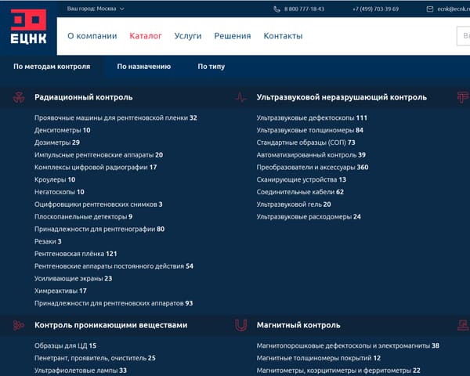Open Магнитные толщиномеры покрытий
470x376 pixels.
[x=319, y=358]
